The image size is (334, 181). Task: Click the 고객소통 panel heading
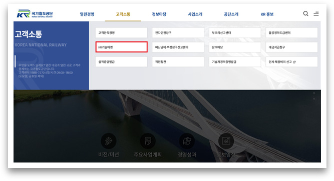29,34
